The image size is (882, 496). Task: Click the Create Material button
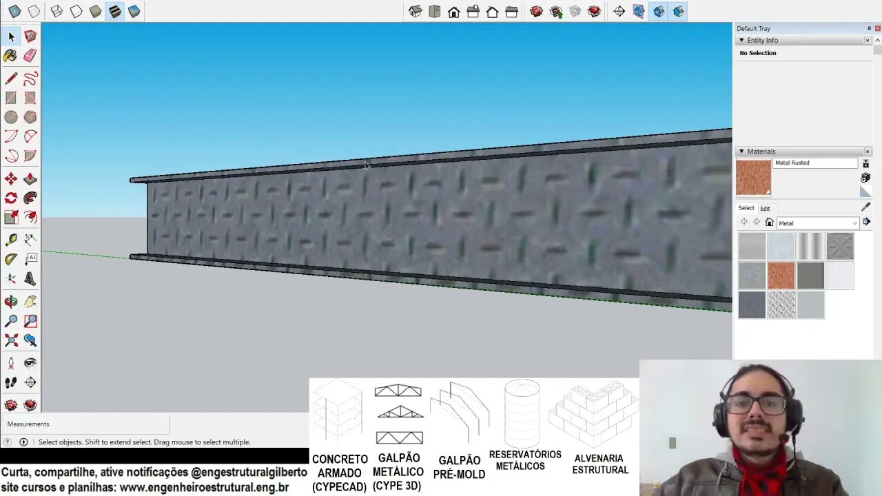point(865,178)
